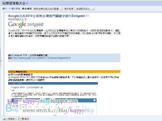This screenshot has width=162, height=121.
Task: Show only new items link
Action: 15,9
